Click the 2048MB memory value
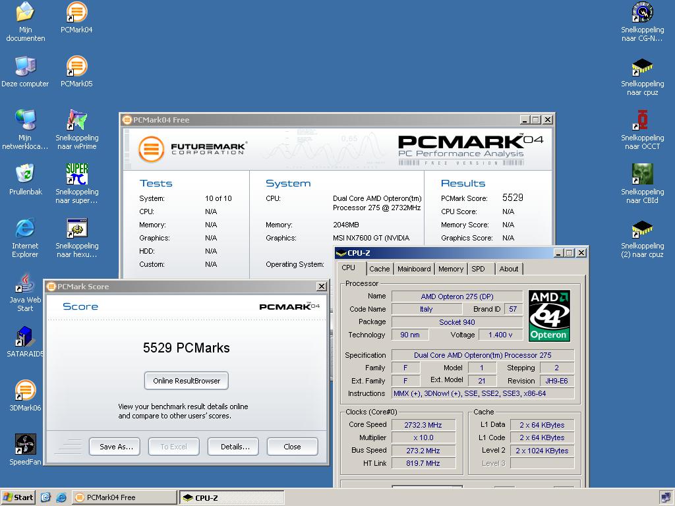This screenshot has height=506, width=675. pyautogui.click(x=345, y=225)
